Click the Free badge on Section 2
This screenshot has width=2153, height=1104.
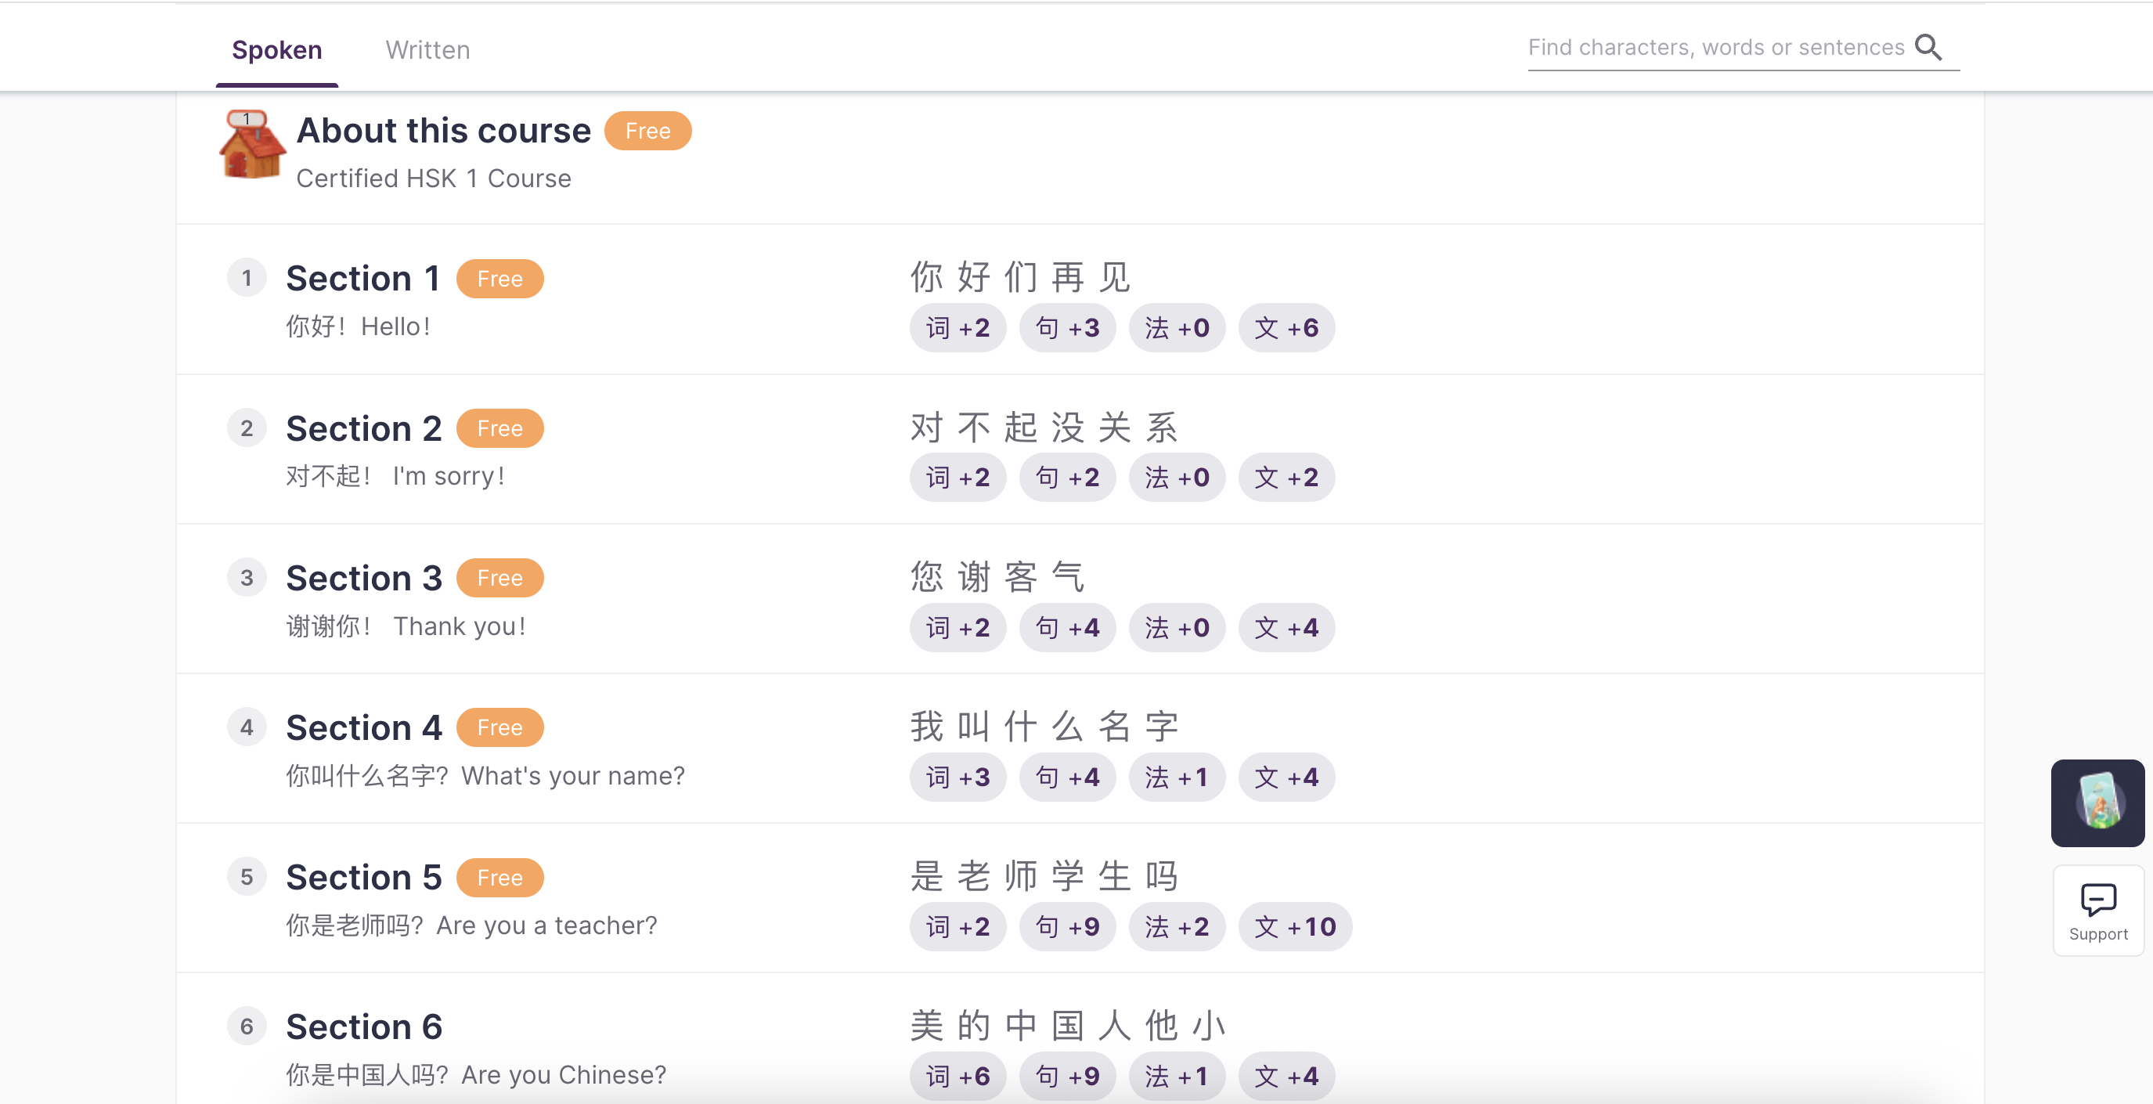[499, 428]
